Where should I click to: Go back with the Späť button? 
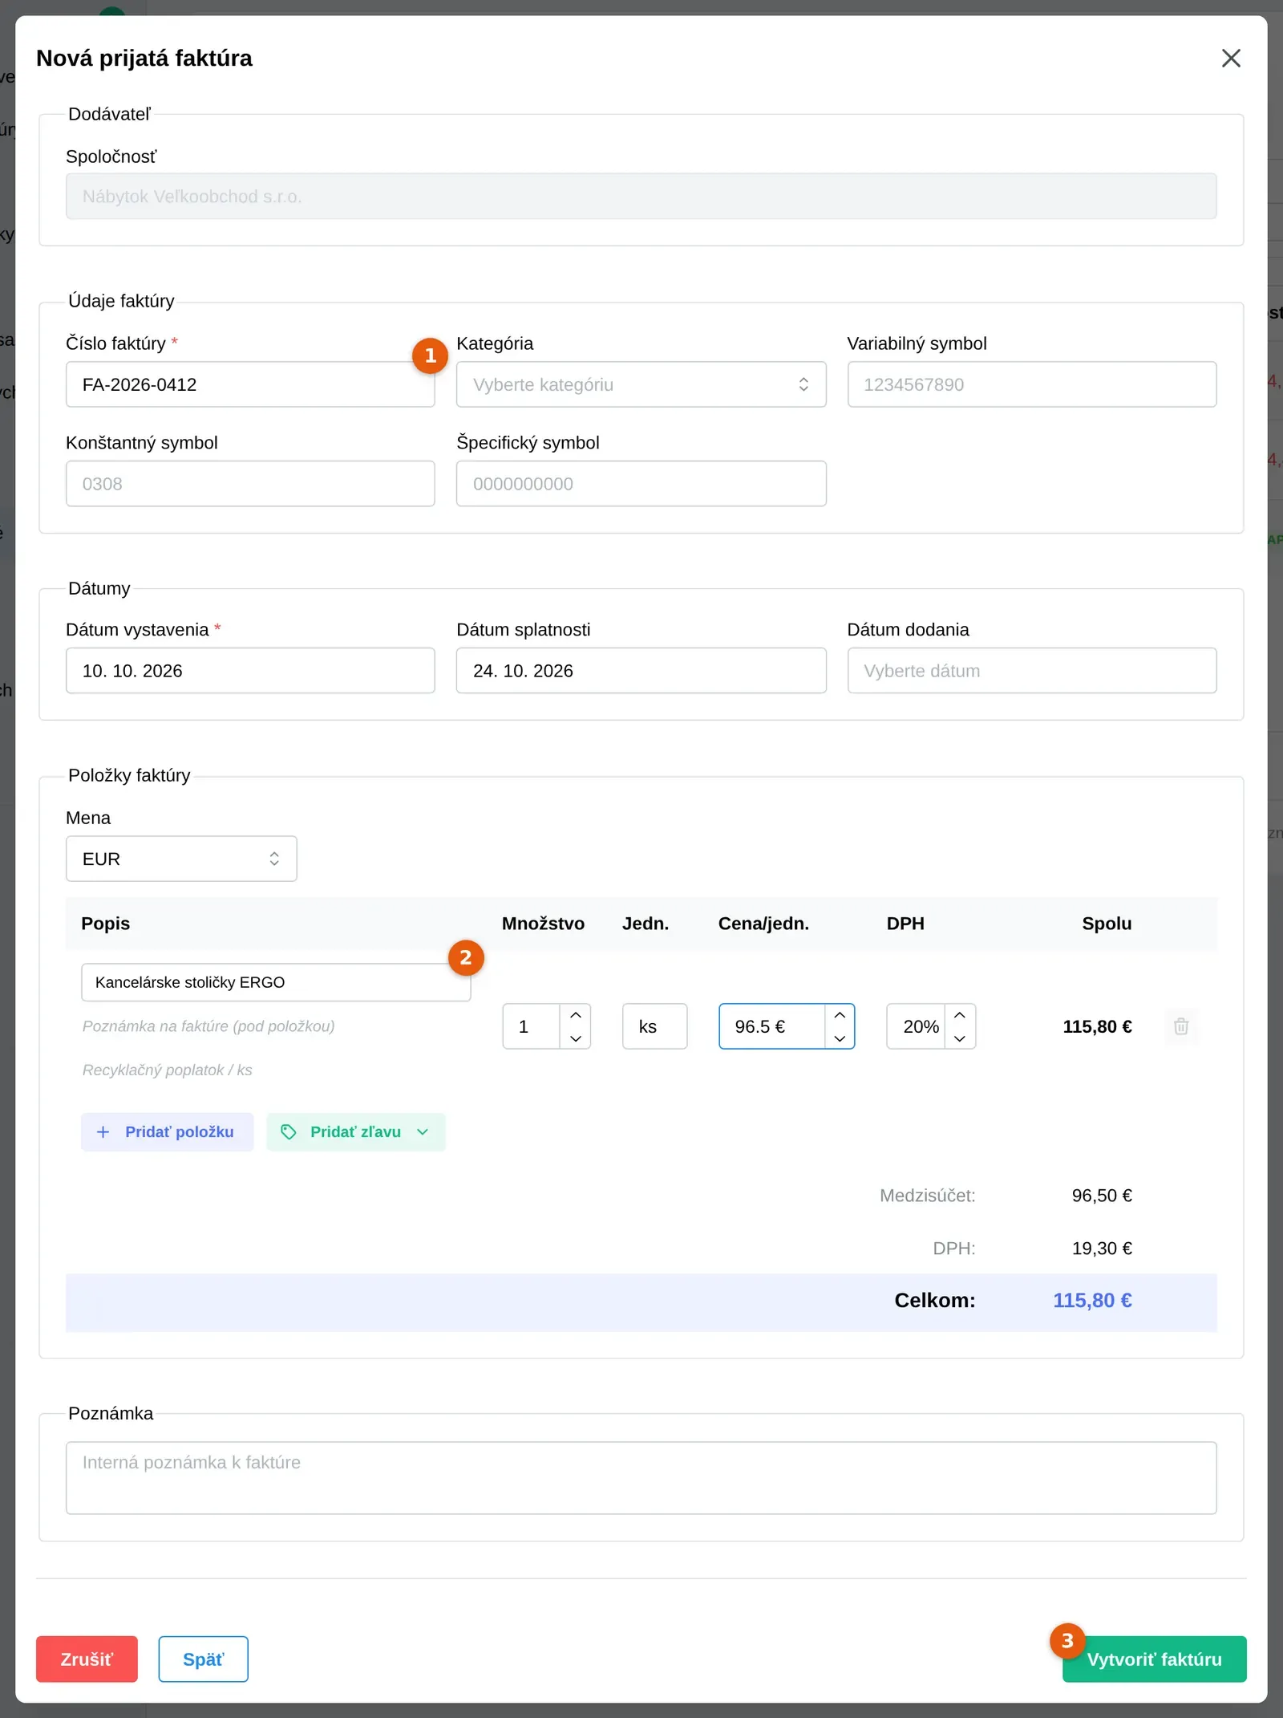pyautogui.click(x=203, y=1659)
